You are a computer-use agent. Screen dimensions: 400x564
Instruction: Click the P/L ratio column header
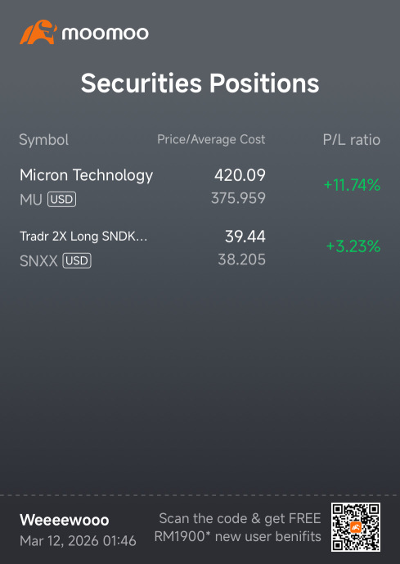click(352, 140)
